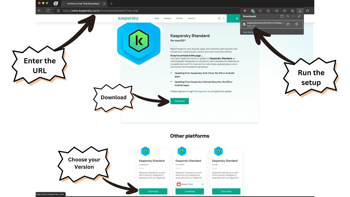Image resolution: width=350 pixels, height=197 pixels.
Task: Click Download for Kaspersky Standard macOS
Action: [179, 101]
